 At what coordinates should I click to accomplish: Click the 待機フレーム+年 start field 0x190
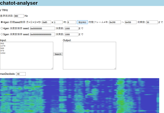(115, 22)
